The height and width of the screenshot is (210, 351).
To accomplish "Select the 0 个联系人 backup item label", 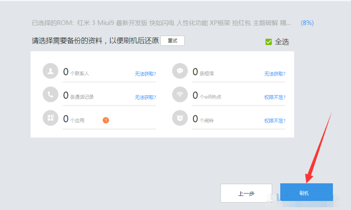I will (76, 72).
